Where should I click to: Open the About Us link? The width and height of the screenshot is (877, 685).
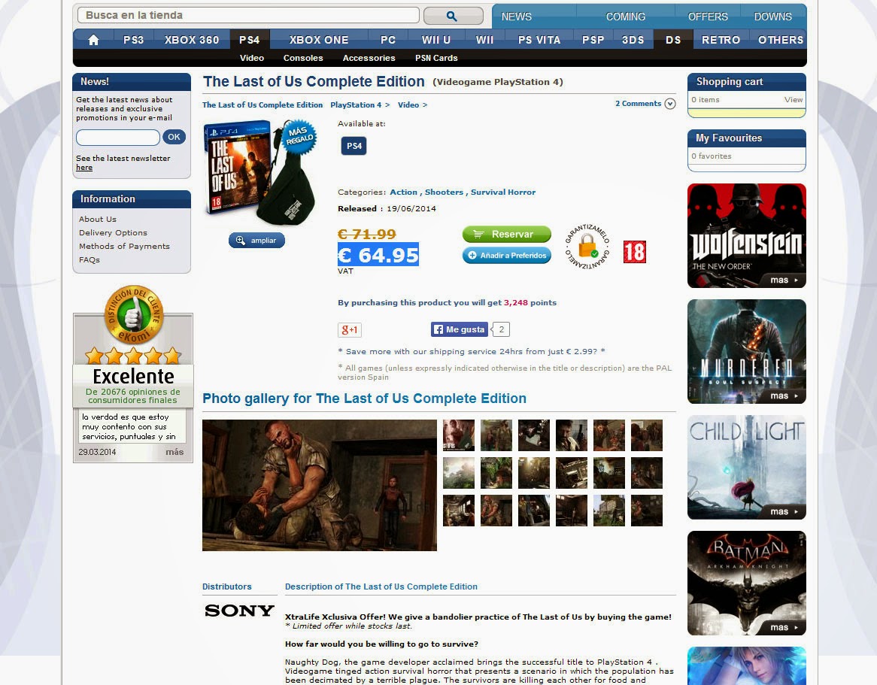(x=97, y=220)
